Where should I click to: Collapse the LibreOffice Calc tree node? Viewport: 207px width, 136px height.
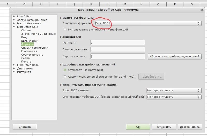[x=14, y=27]
